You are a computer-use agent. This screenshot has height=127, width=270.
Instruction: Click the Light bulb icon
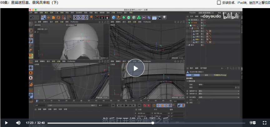coord(165,17)
